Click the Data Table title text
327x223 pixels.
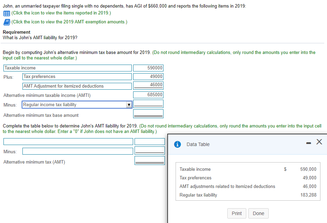click(x=198, y=144)
